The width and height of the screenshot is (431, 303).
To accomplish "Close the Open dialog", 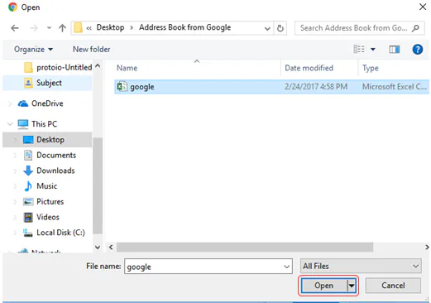I will pos(423,7).
